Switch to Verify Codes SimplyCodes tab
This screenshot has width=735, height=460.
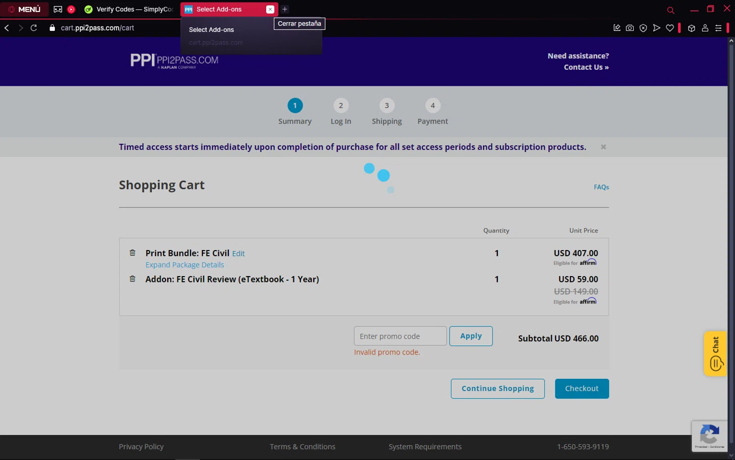[129, 9]
